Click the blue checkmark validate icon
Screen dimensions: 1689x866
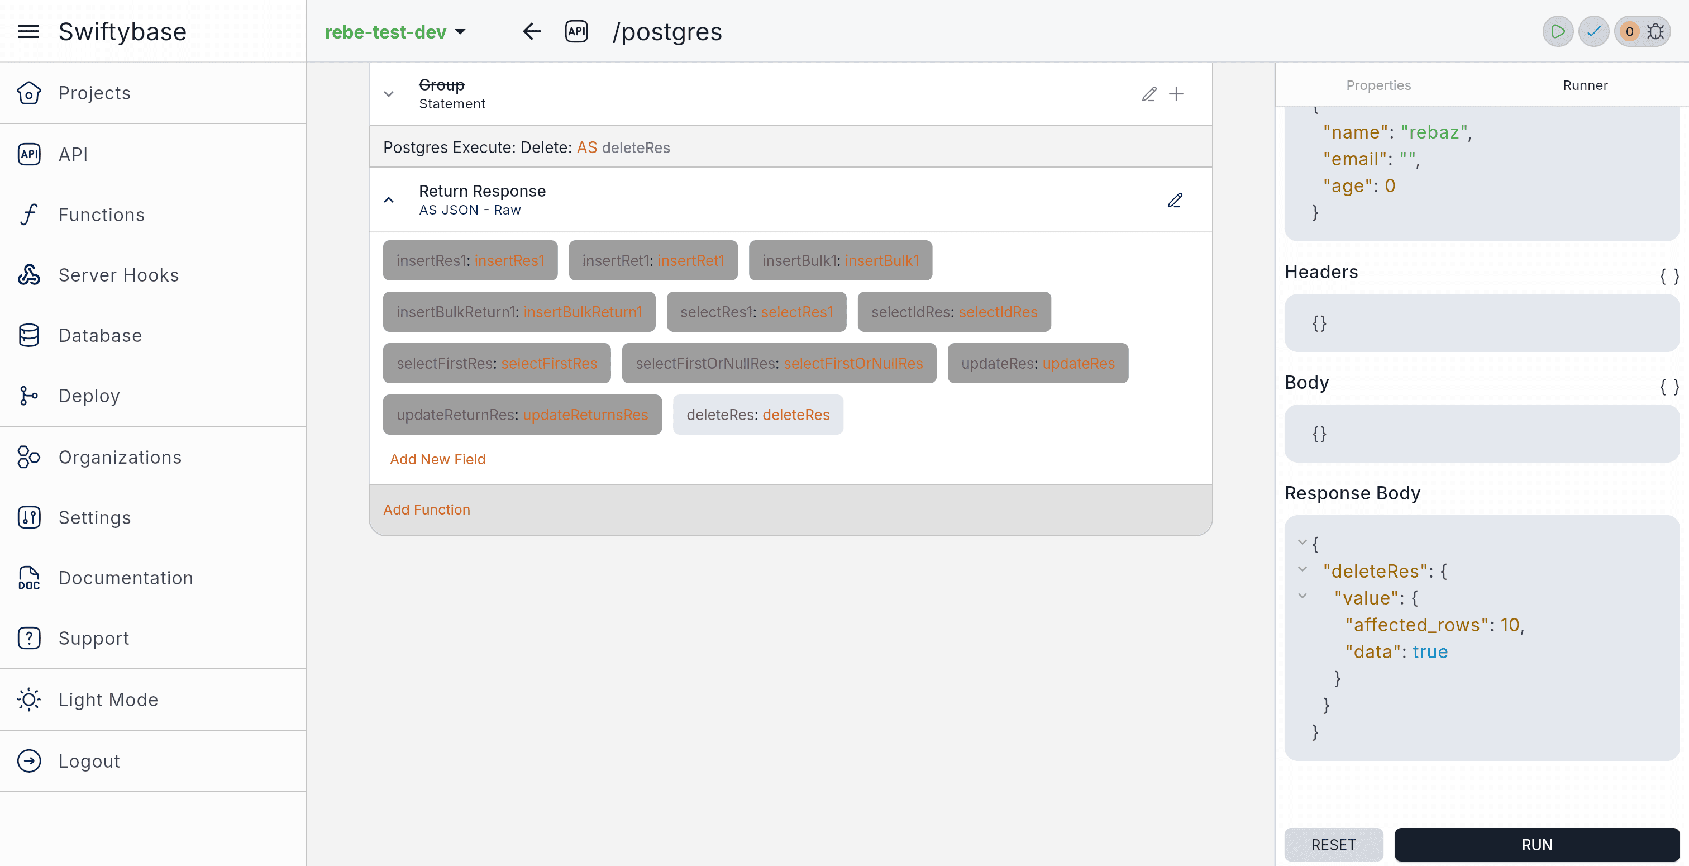[1594, 31]
